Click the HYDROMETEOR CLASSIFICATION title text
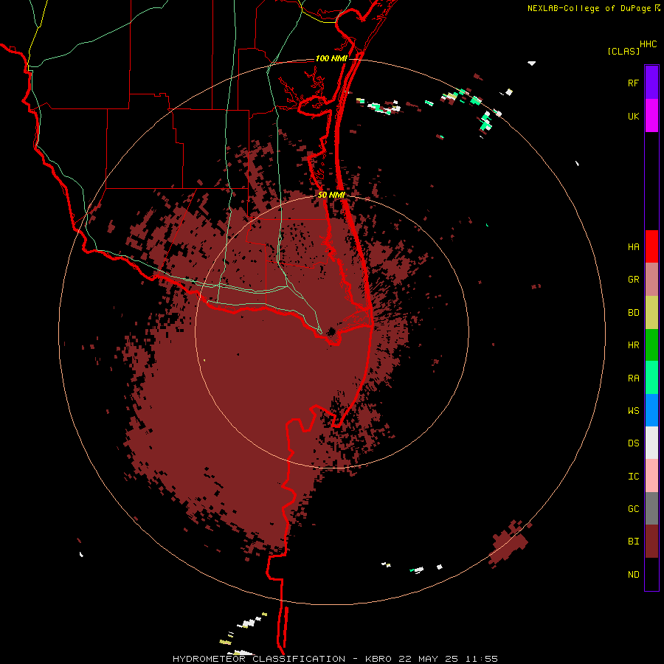Viewport: 664px width, 664px height. pos(259,659)
